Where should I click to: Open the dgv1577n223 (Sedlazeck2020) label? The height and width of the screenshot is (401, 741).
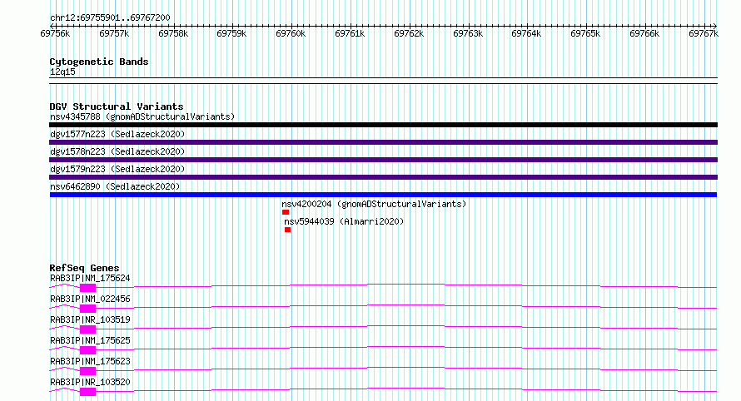[x=117, y=134]
